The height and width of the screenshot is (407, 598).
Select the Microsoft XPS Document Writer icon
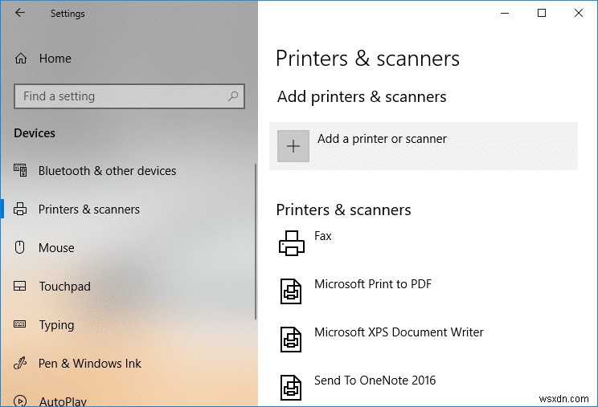[x=291, y=340]
